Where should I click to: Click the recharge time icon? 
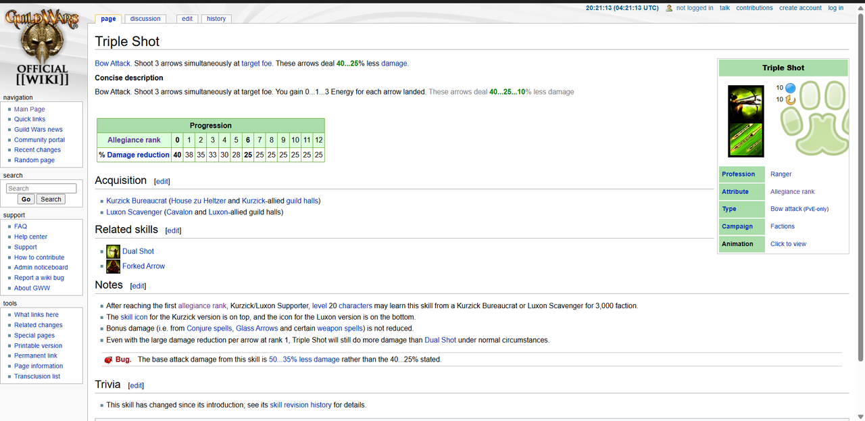pyautogui.click(x=790, y=100)
